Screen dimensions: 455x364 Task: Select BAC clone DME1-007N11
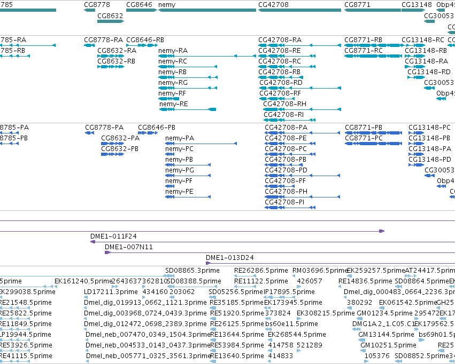pyautogui.click(x=128, y=247)
